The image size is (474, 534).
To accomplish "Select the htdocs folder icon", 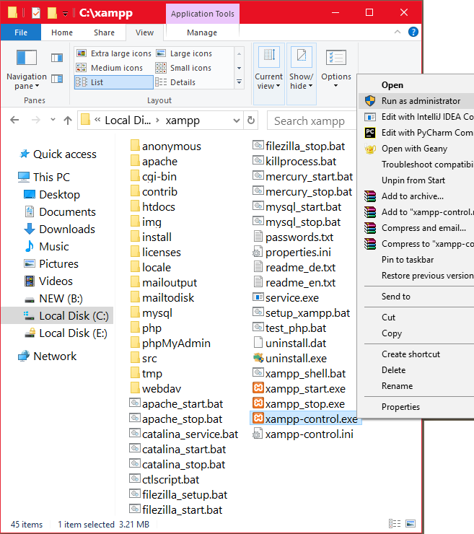I will (135, 206).
